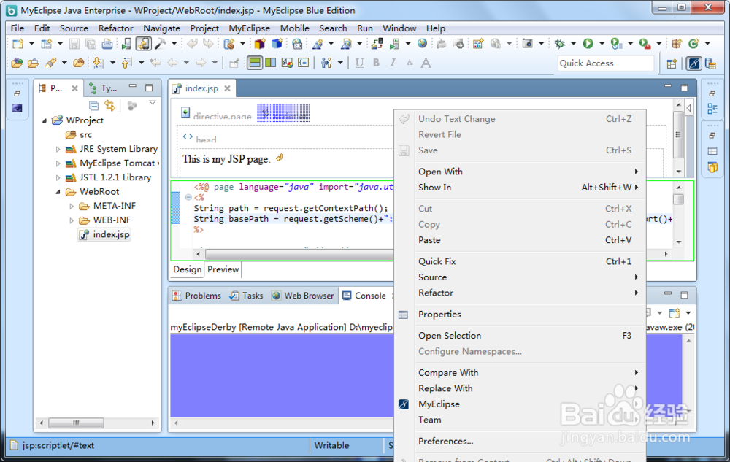Viewport: 730px width, 462px height.
Task: Open the MyEclipse menu in menu bar
Action: pyautogui.click(x=249, y=28)
